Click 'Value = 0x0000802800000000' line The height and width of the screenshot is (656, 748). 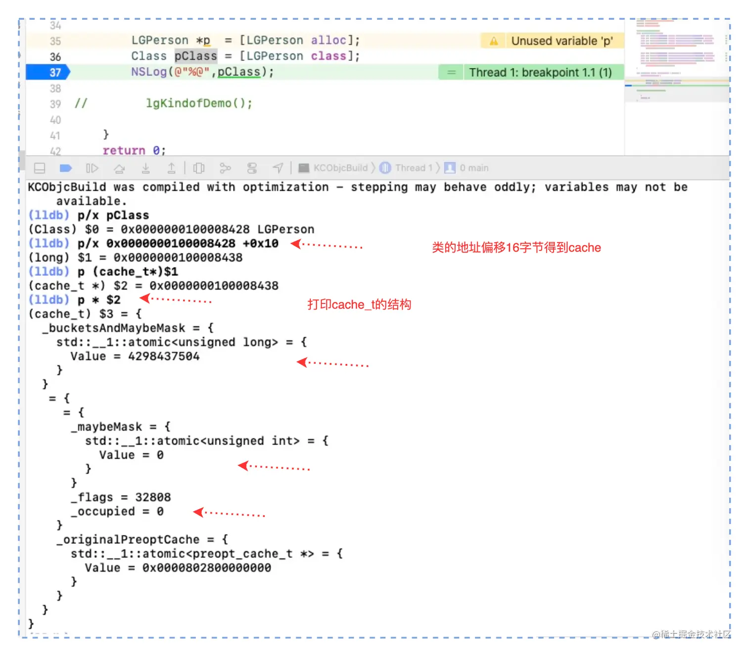click(x=178, y=568)
